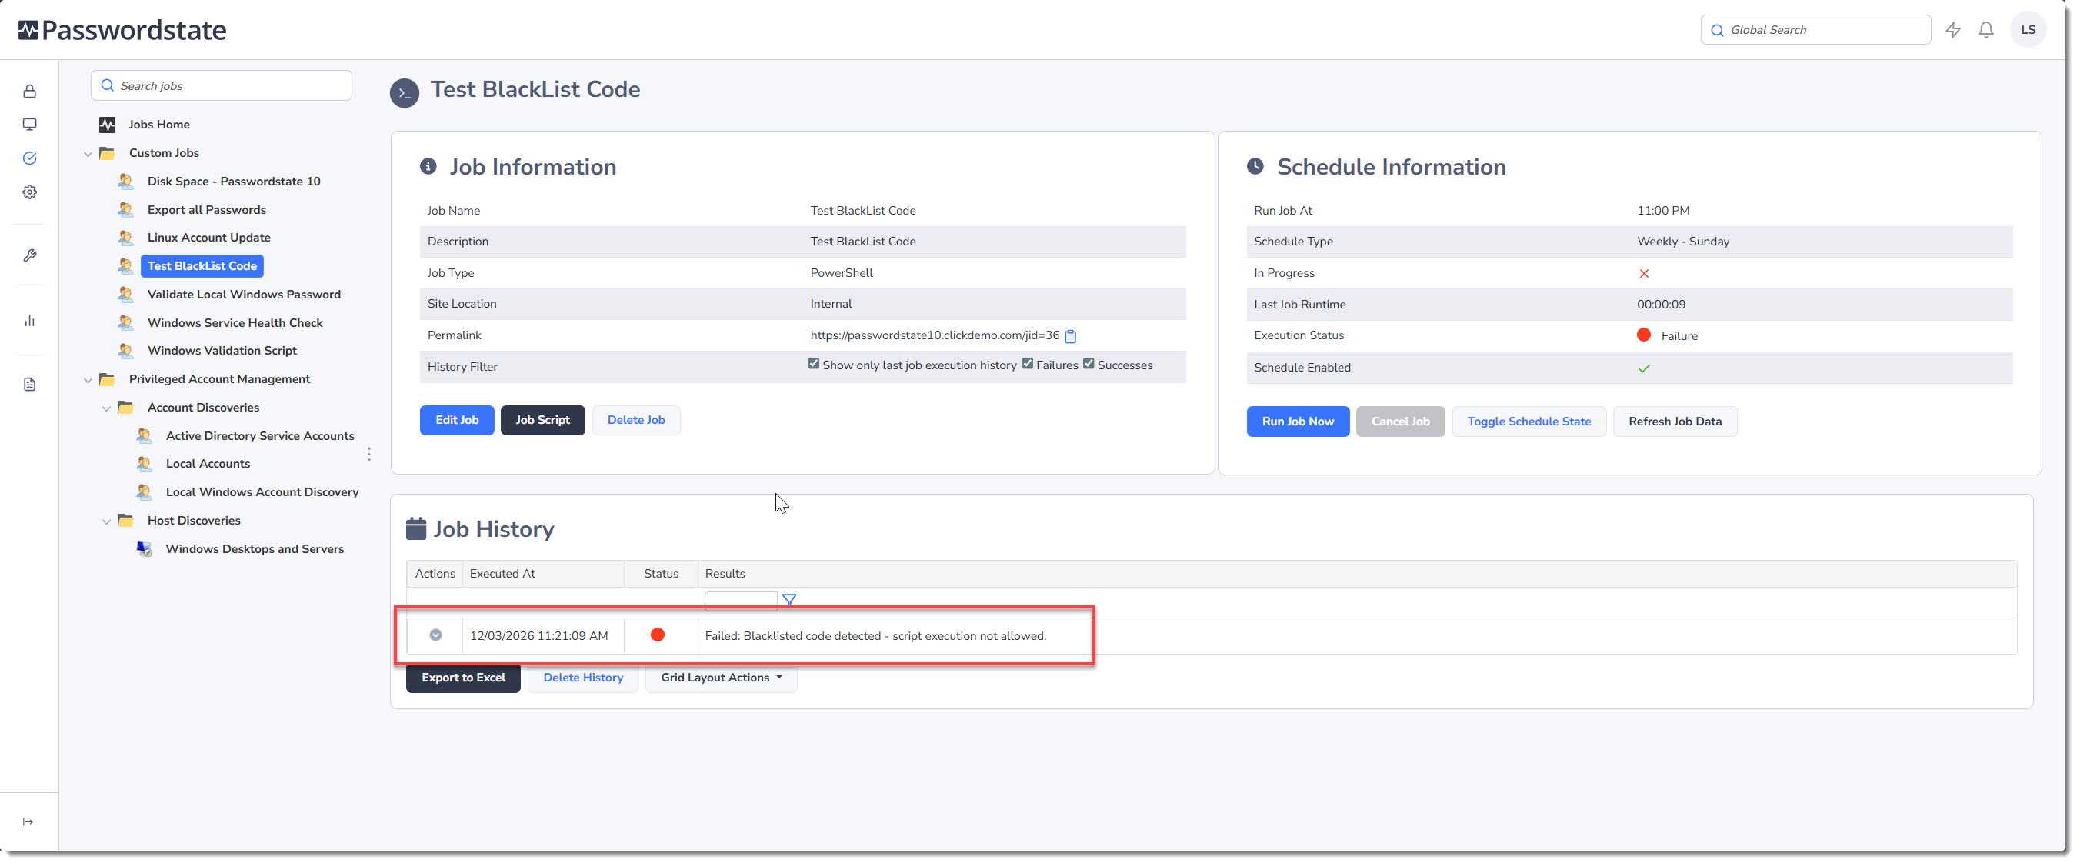Collapse the Privileged Account Management folder
Image resolution: width=2077 pixels, height=863 pixels.
(88, 380)
